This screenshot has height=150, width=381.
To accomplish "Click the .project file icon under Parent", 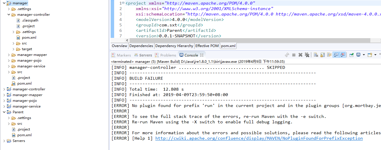I will click(x=14, y=129).
